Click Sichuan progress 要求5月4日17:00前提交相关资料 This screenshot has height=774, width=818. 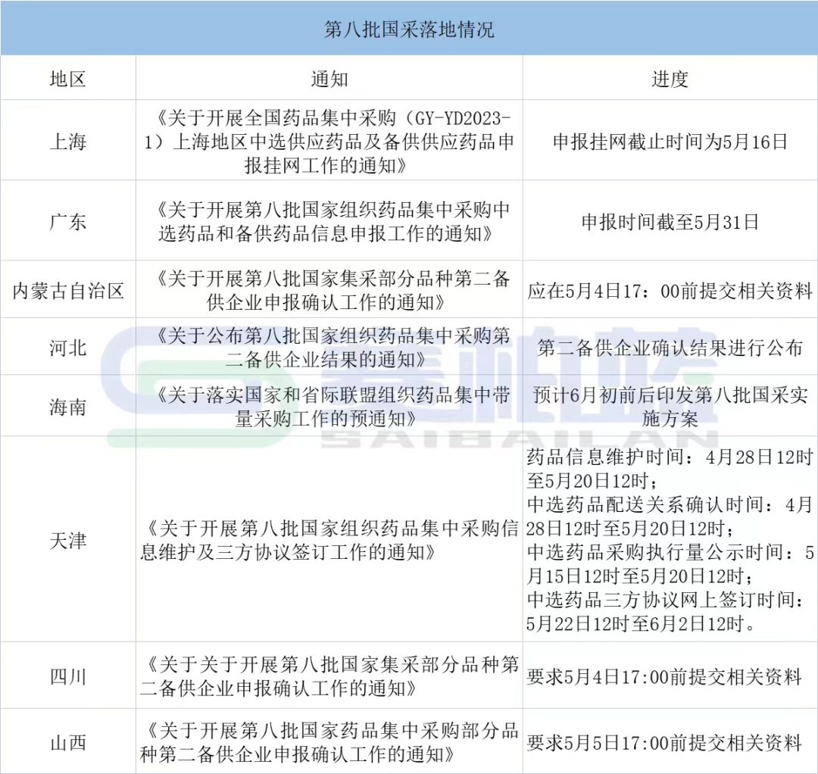point(664,677)
